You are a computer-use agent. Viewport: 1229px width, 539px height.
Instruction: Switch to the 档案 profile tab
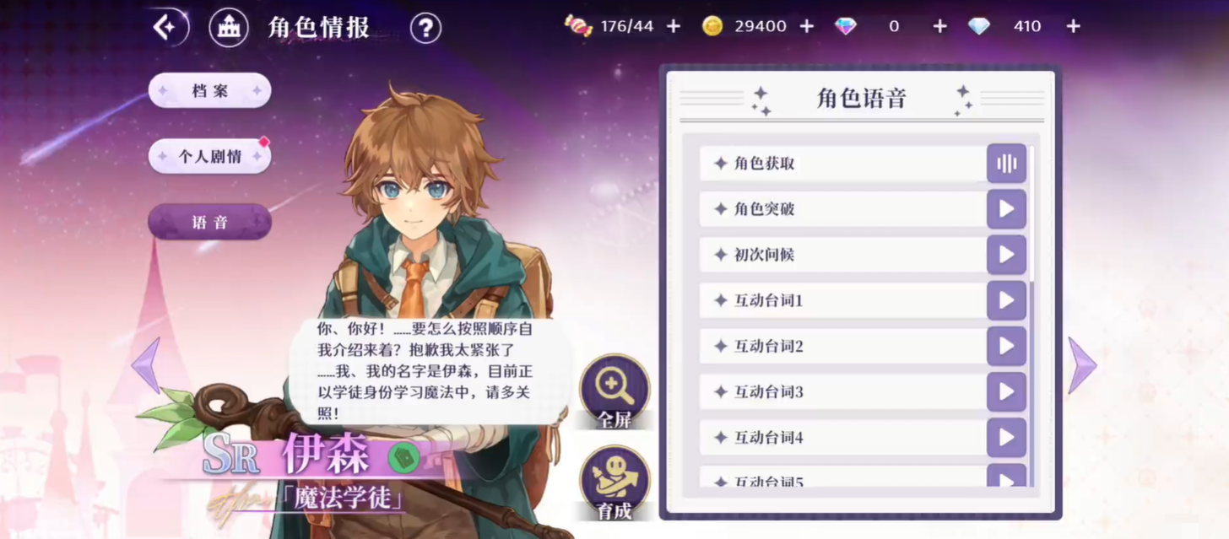click(209, 91)
